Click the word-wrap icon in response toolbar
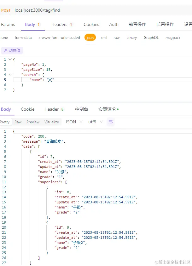This screenshot has width=192, height=266. coord(111,122)
